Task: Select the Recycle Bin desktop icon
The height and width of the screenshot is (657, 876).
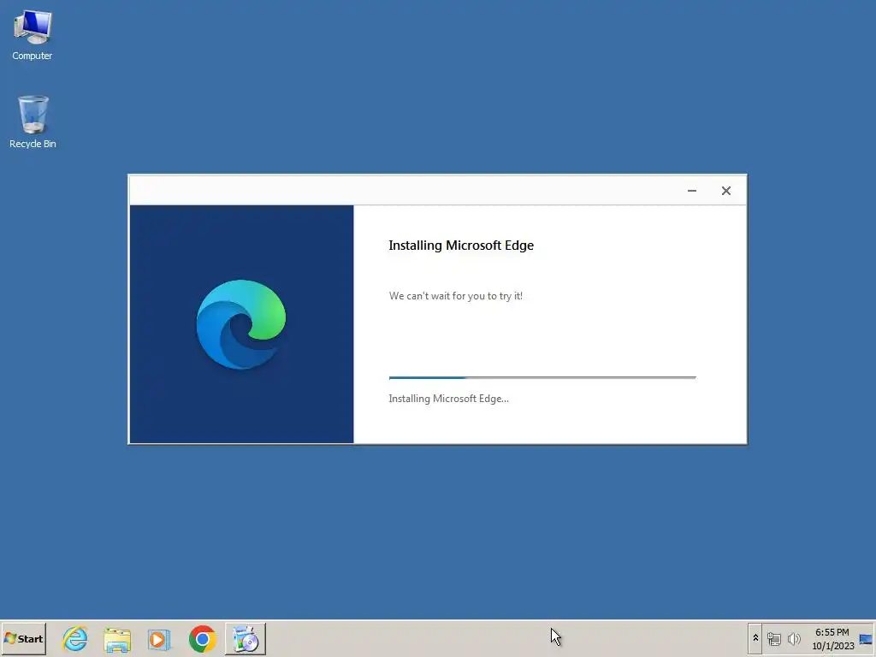Action: 33,121
